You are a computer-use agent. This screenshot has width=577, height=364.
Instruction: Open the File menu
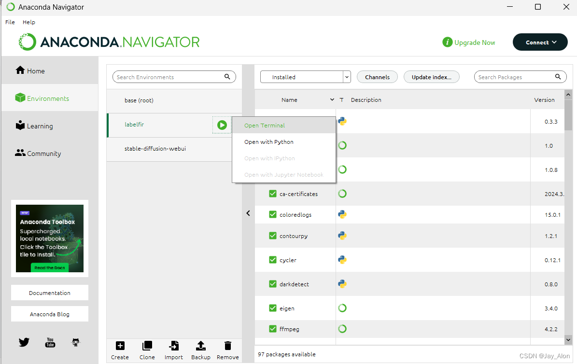[x=10, y=22]
